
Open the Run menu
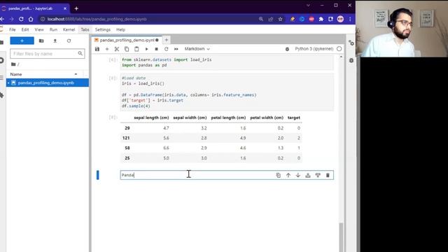pyautogui.click(x=53, y=29)
